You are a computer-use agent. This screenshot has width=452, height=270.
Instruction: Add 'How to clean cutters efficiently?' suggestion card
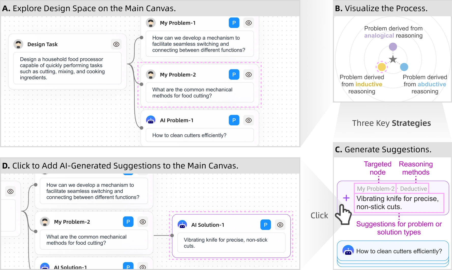point(393,251)
